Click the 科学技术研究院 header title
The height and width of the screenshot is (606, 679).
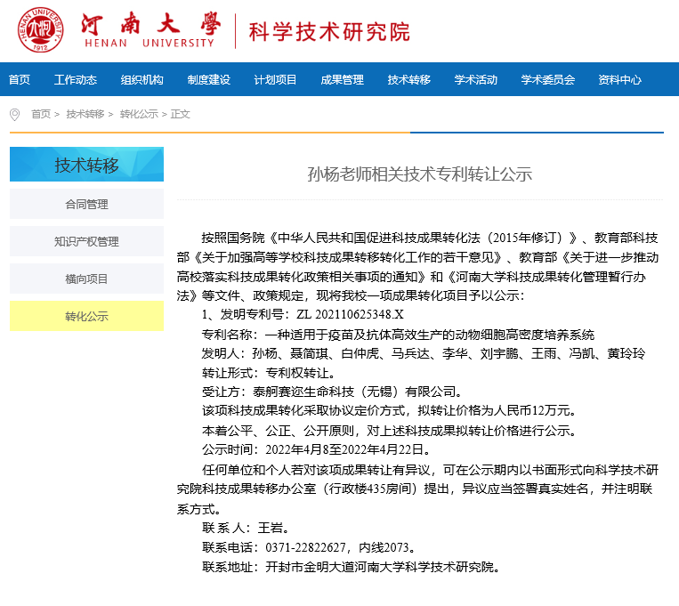[x=329, y=32]
